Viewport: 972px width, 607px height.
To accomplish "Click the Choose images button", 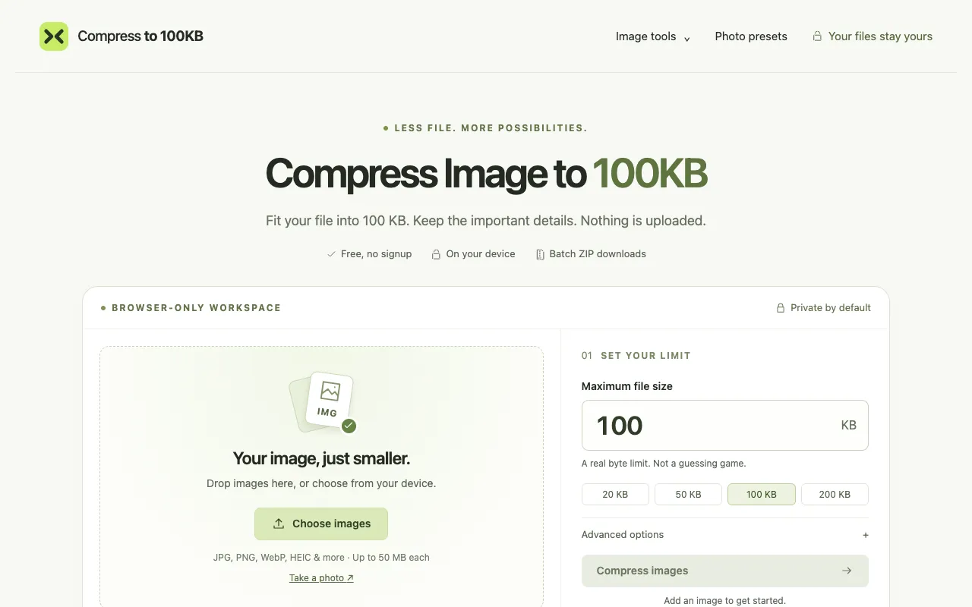I will 321,524.
